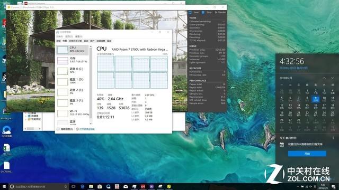Launch Microsoft Edge from the taskbar
The height and width of the screenshot is (190, 339).
83,186
